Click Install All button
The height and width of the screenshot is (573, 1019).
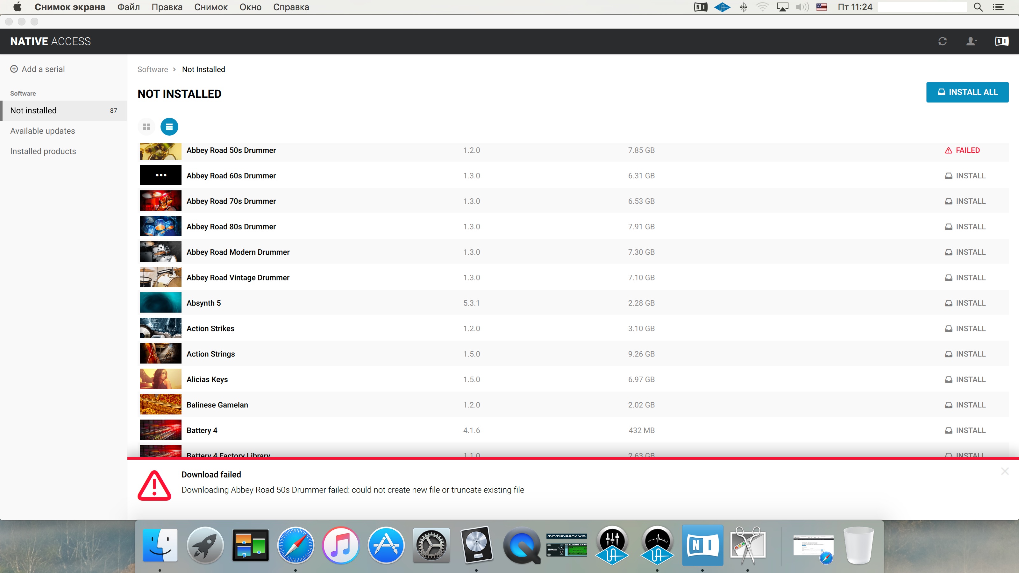[x=967, y=92]
